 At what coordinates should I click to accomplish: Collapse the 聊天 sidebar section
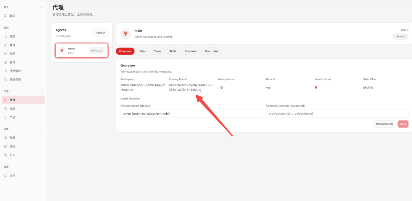pyautogui.click(x=42, y=7)
